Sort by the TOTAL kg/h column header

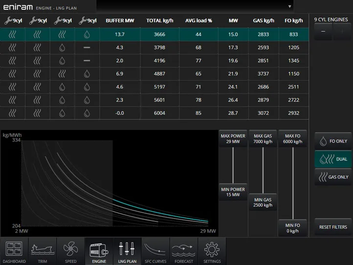tap(159, 21)
